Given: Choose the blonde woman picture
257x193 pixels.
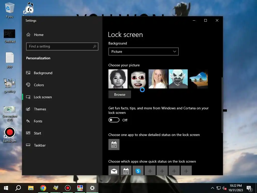Looking at the screenshot, I should tap(158, 79).
